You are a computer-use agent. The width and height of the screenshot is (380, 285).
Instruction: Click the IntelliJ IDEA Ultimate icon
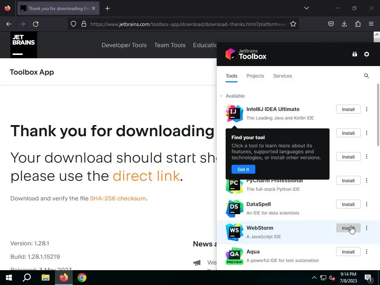pyautogui.click(x=235, y=114)
